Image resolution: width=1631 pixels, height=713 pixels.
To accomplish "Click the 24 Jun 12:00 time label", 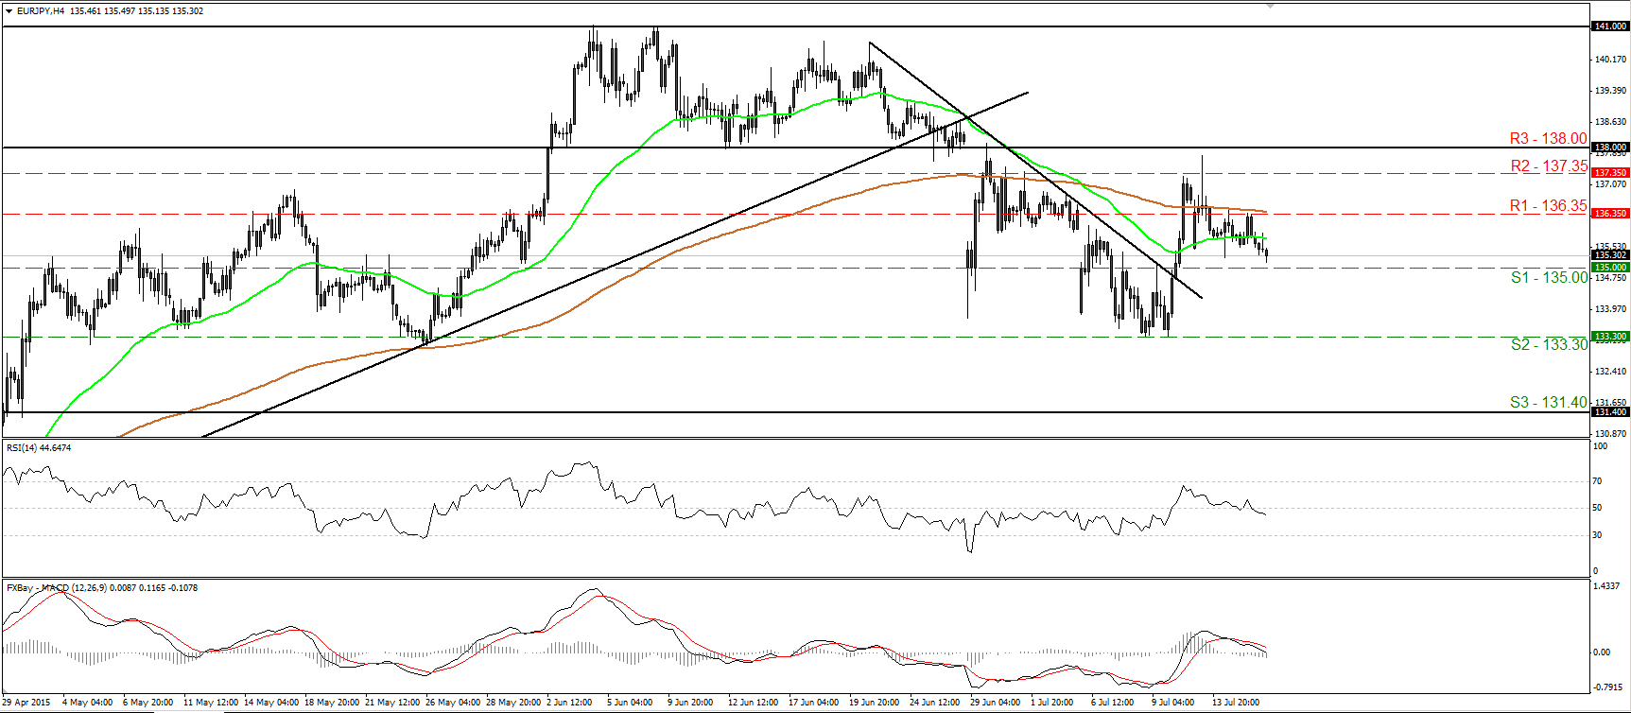I will coord(936,703).
